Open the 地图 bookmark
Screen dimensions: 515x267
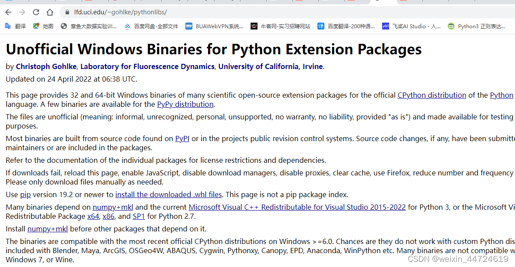43,26
